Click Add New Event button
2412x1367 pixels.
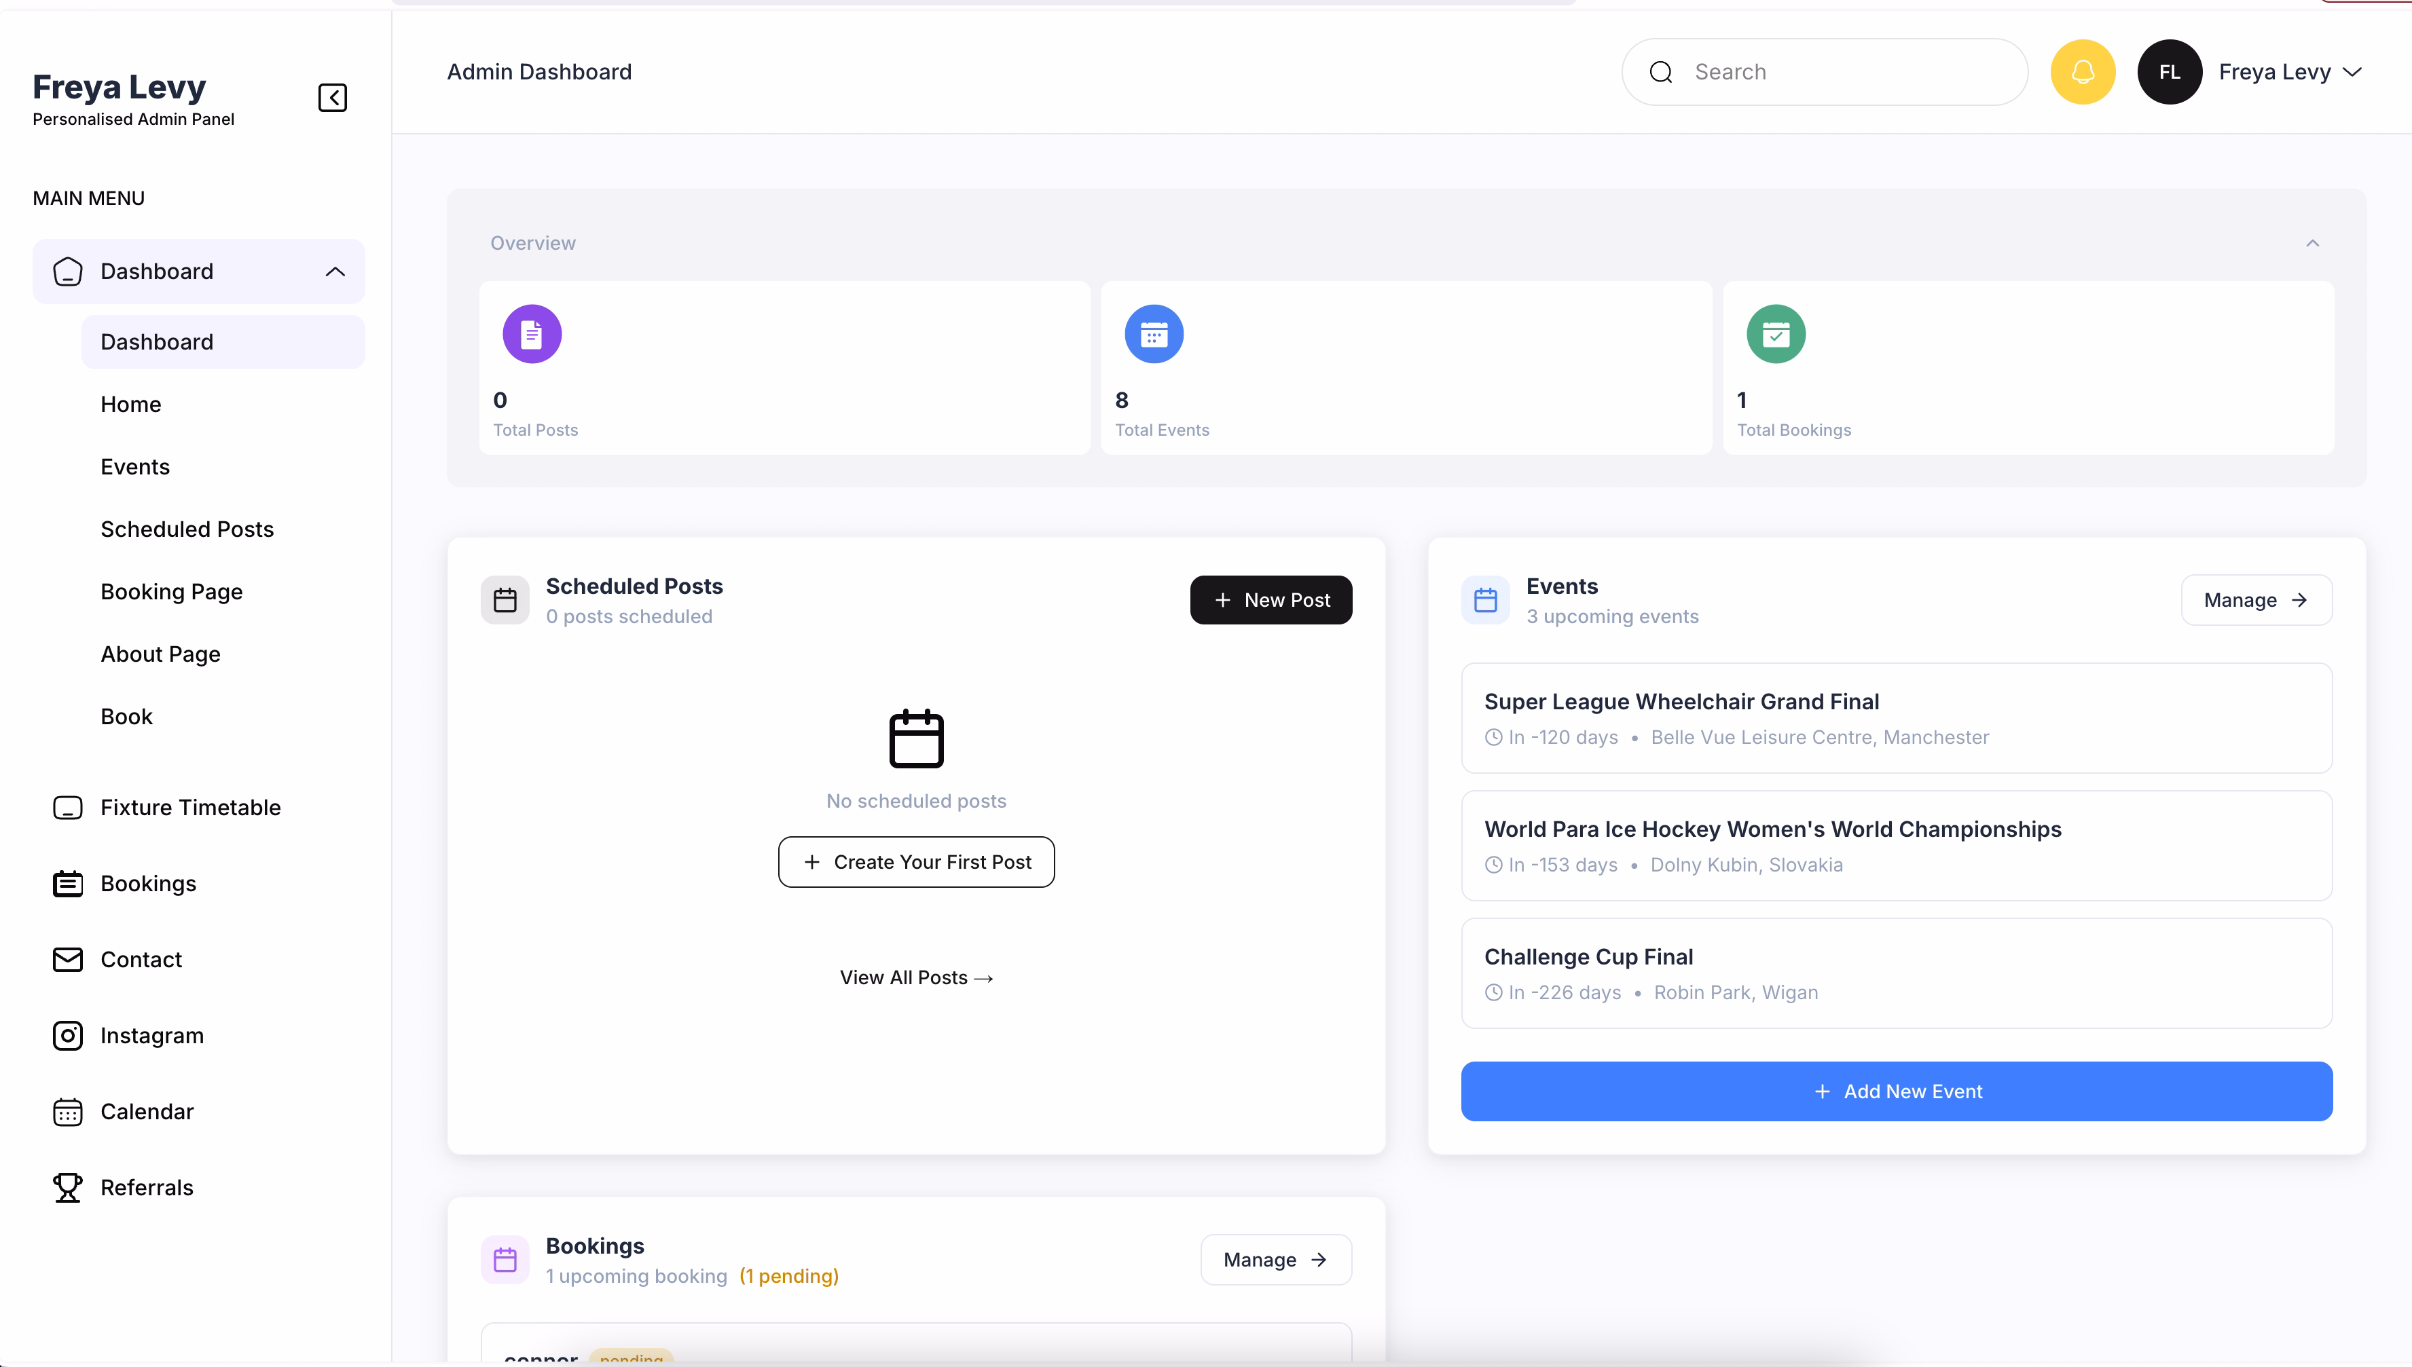coord(1897,1091)
